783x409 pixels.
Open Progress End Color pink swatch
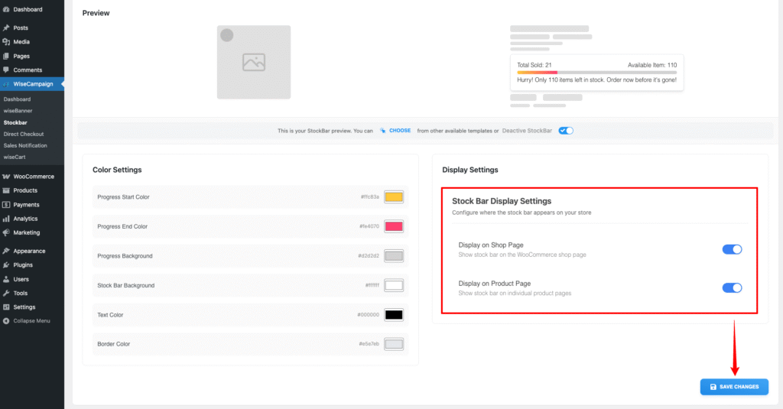click(394, 226)
